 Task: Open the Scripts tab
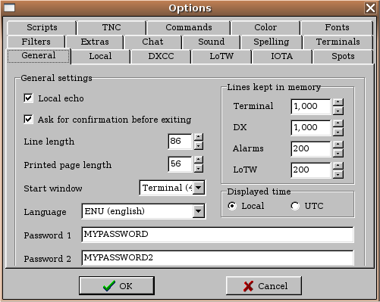pyautogui.click(x=42, y=27)
